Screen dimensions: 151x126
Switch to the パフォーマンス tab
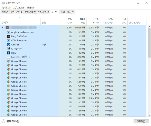16,12
